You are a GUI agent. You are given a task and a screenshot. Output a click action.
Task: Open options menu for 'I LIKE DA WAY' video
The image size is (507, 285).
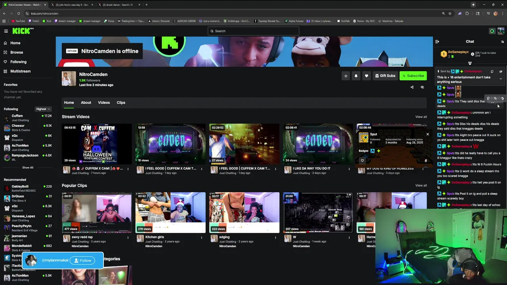tap(349, 169)
